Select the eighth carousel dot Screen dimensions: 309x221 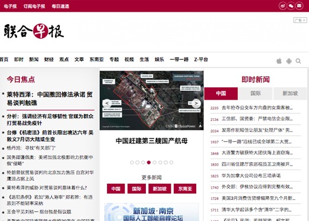coord(171,163)
